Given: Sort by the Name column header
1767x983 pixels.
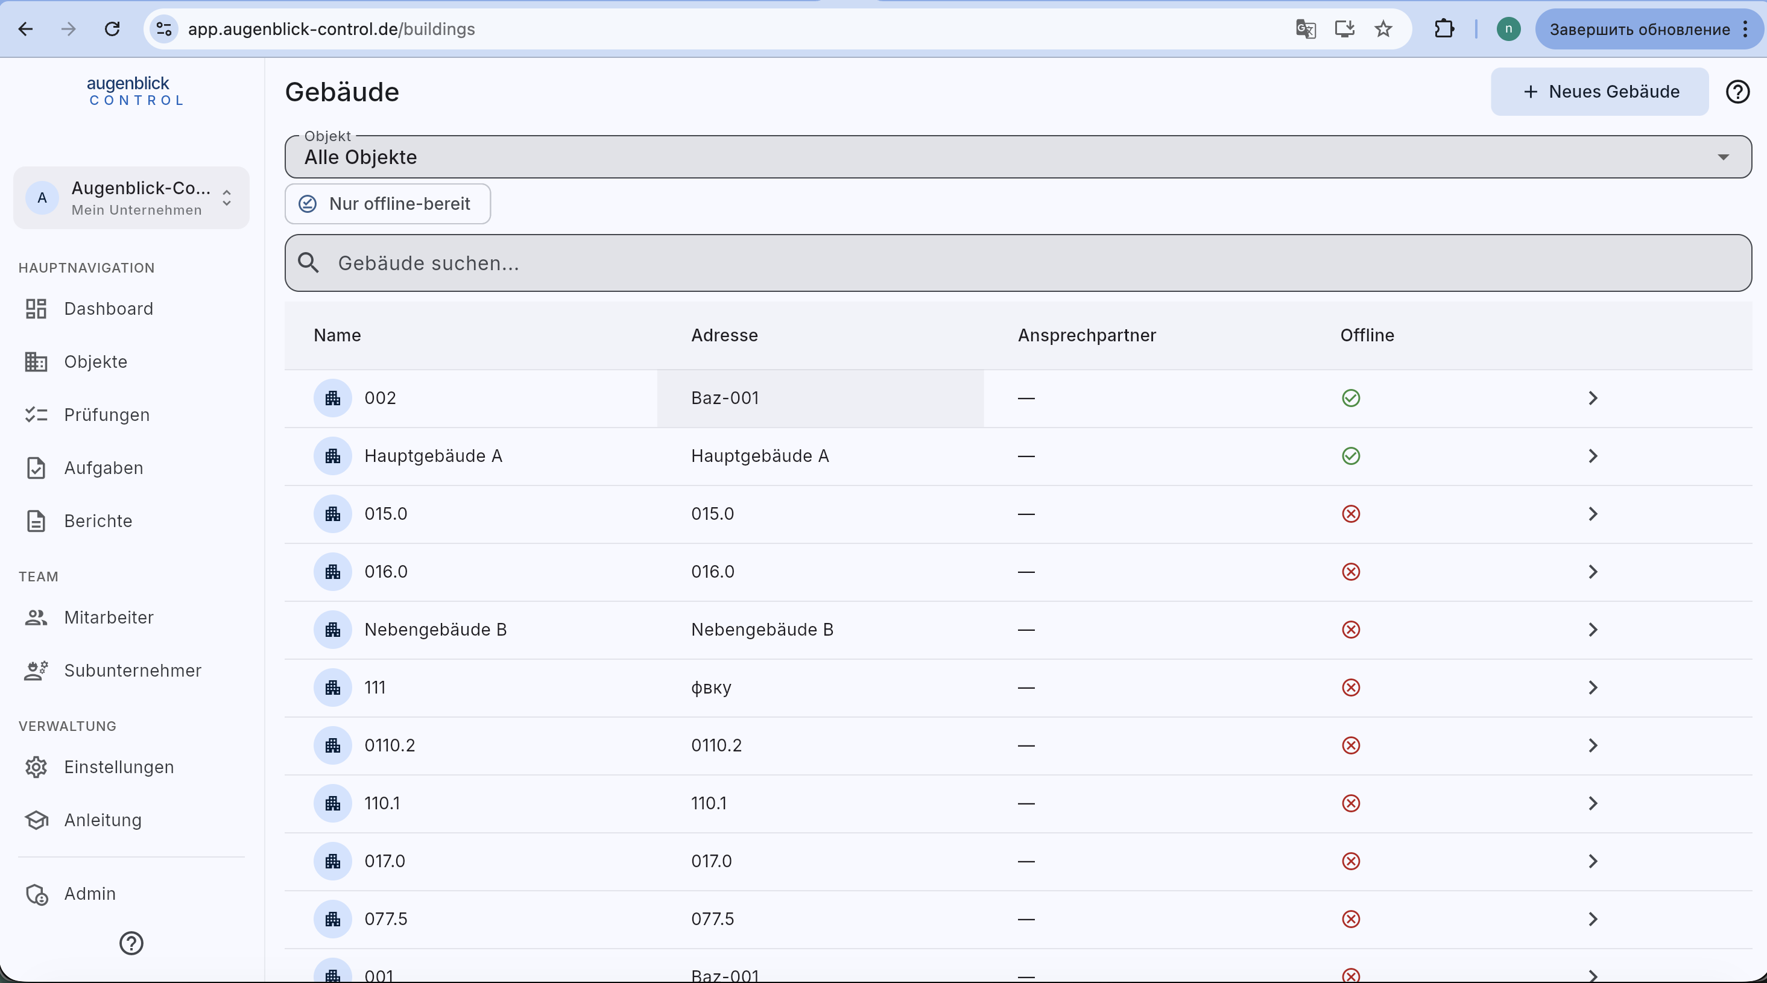Looking at the screenshot, I should pos(337,335).
